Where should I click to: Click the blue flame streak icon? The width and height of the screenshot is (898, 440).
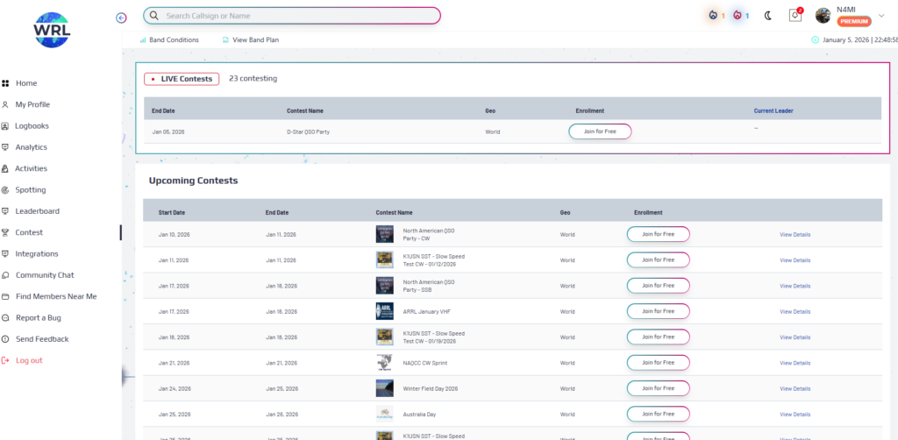click(713, 15)
